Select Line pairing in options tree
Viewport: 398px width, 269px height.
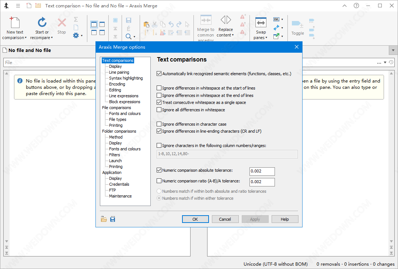point(119,72)
